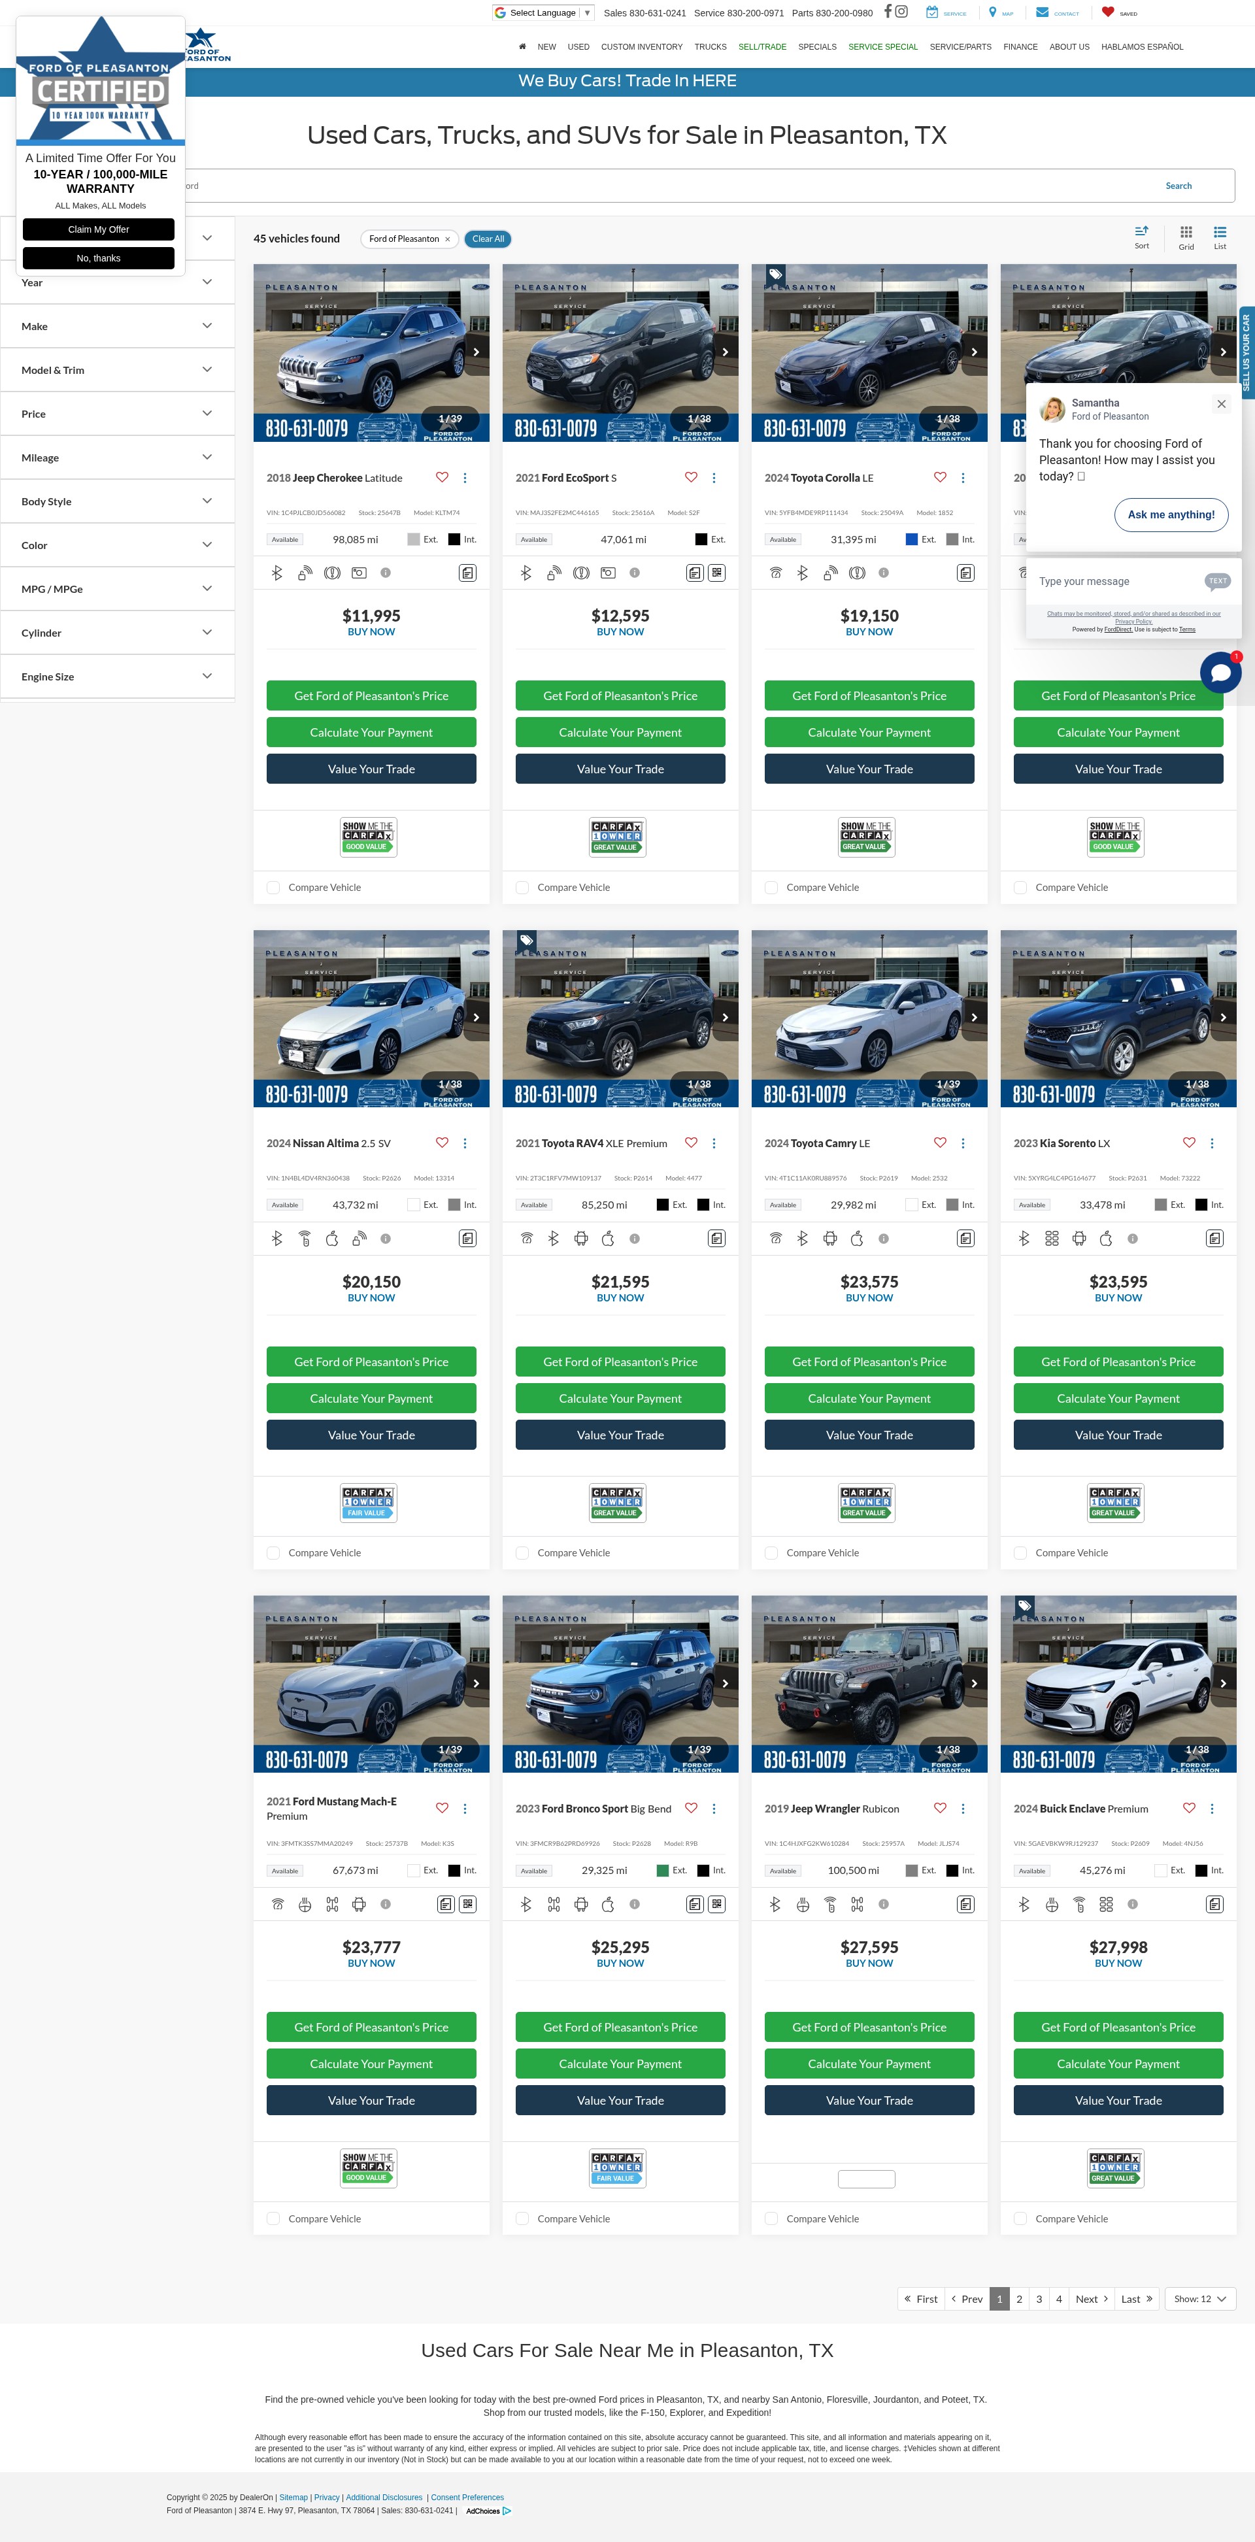Expand the Model & Trim filter

118,370
